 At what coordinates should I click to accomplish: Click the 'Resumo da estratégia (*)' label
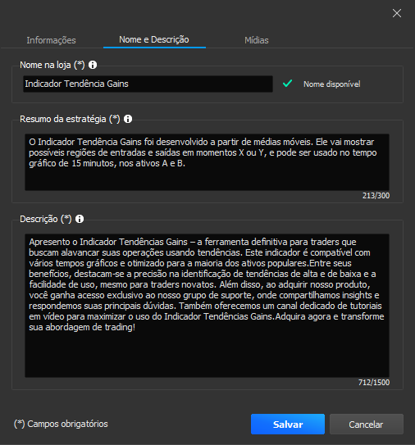70,119
